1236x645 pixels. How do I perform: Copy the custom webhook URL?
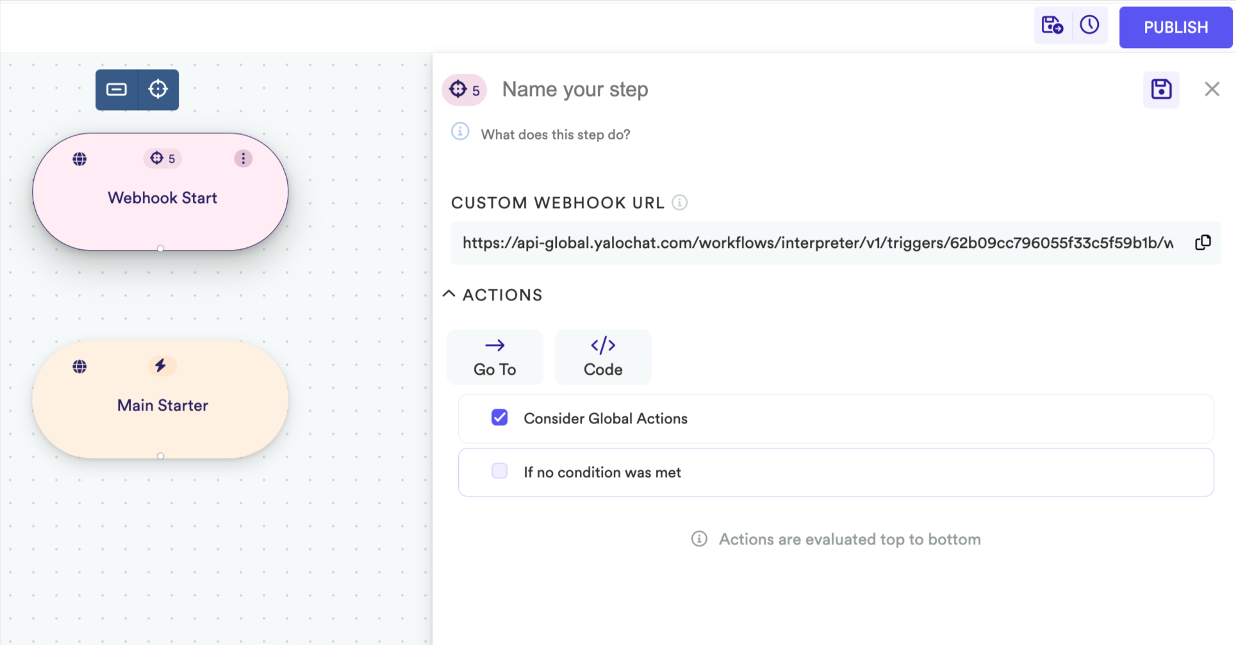pos(1203,243)
